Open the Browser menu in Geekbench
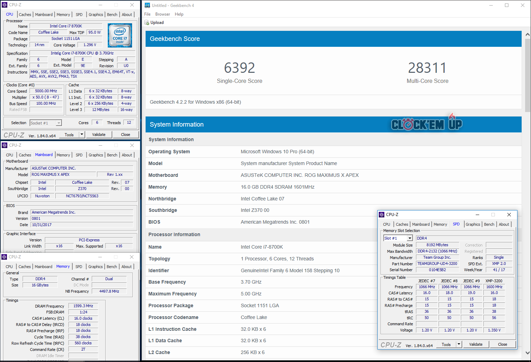Viewport: 531px width, 362px height. click(163, 14)
